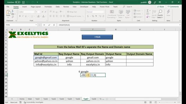Select column H header

140,29
